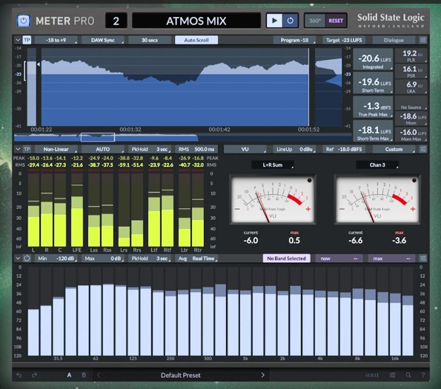The height and width of the screenshot is (389, 441).
Task: Open VU section settings menu icon
Action: 423,149
